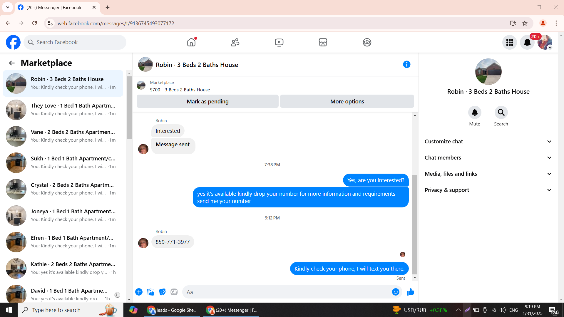Open Kathie 2 Beds 2 Baths chat
The width and height of the screenshot is (564, 317).
click(63, 269)
